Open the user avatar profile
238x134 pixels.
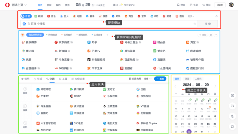click(231, 5)
